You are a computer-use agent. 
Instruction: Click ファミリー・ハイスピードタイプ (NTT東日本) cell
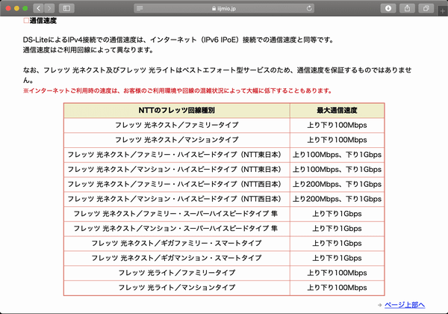coord(177,155)
